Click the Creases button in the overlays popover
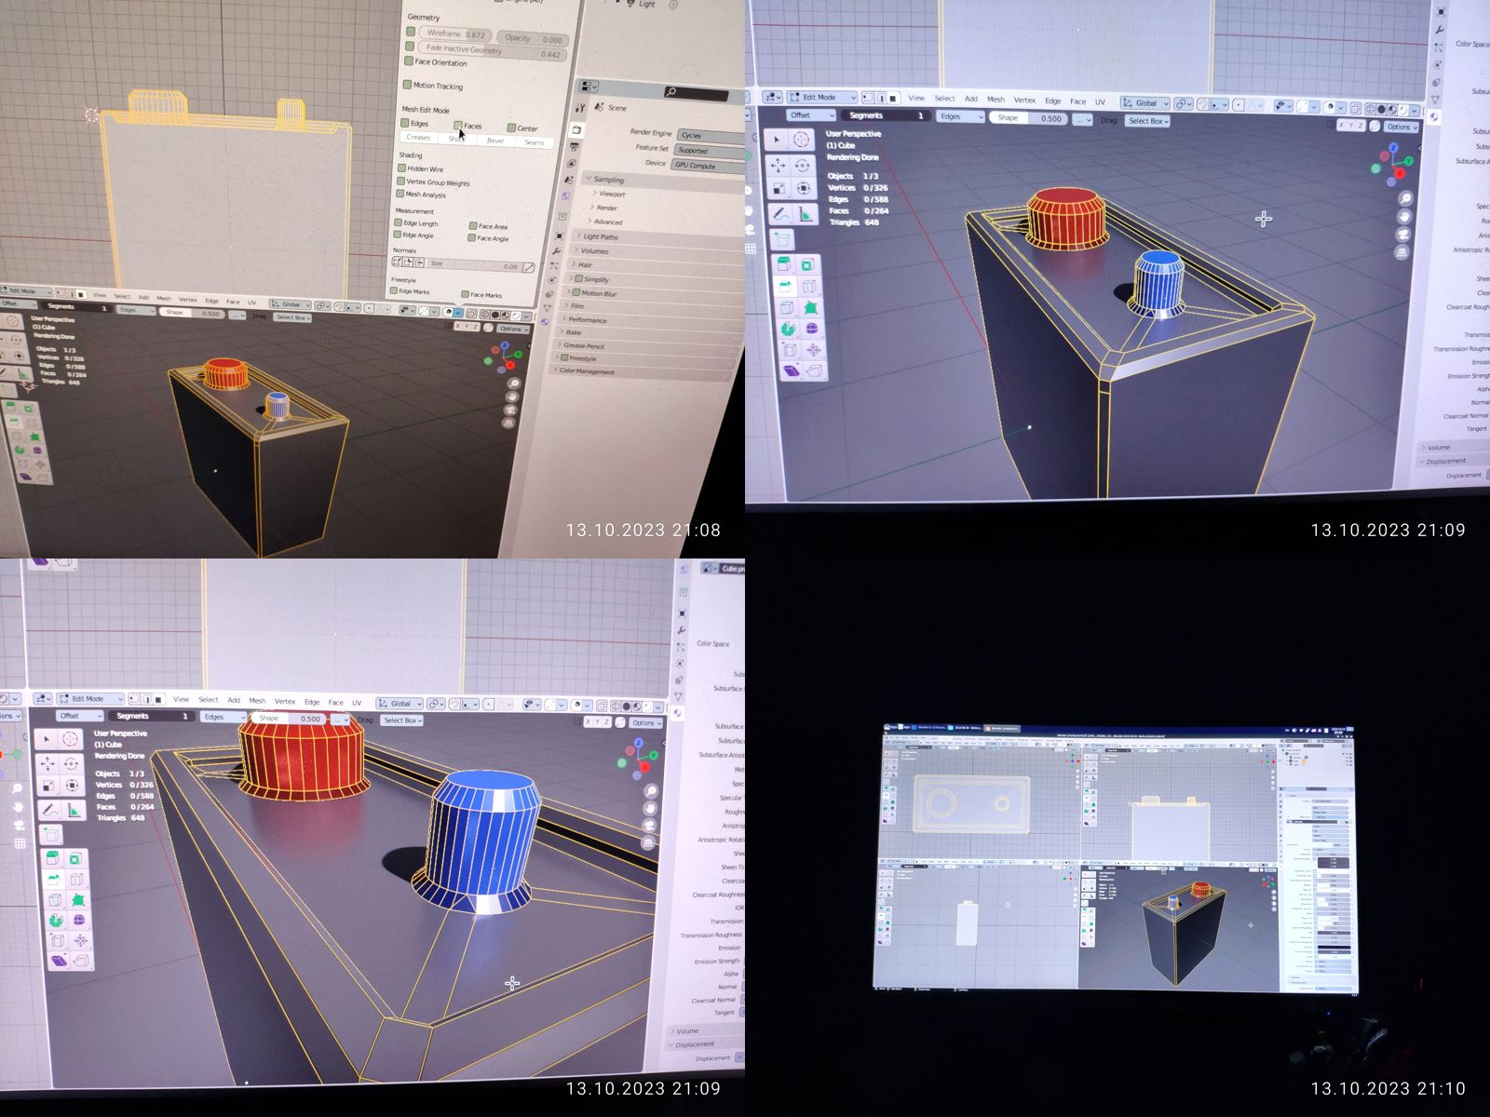This screenshot has height=1117, width=1490. pos(418,137)
